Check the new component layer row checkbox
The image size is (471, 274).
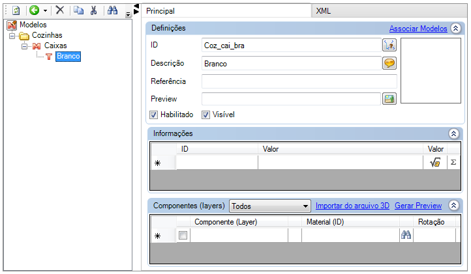(183, 236)
